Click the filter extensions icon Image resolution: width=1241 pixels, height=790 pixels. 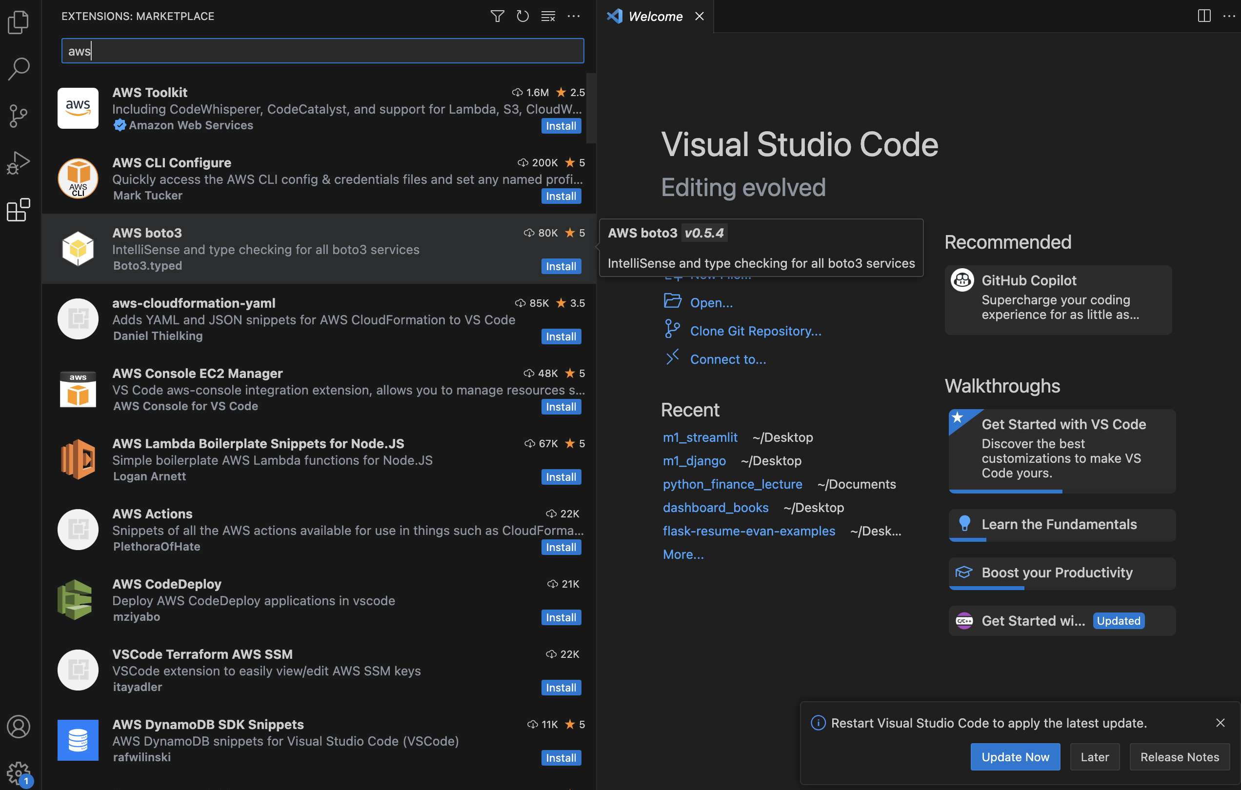498,16
